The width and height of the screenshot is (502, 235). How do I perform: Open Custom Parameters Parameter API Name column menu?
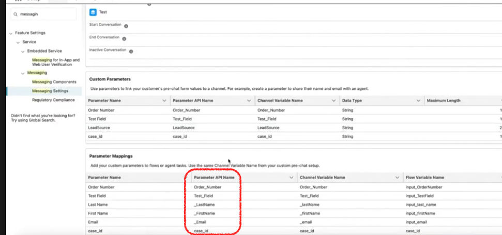(249, 101)
